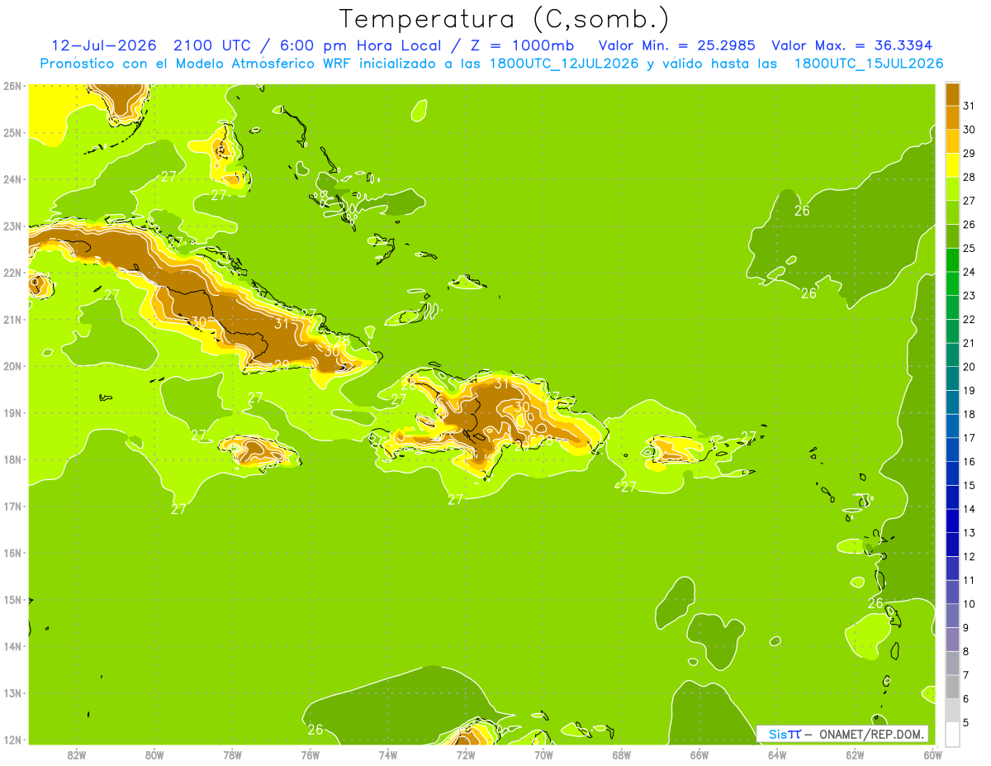The width and height of the screenshot is (991, 766).
Task: Click color bar segment between 30 and 31
Action: click(x=952, y=118)
